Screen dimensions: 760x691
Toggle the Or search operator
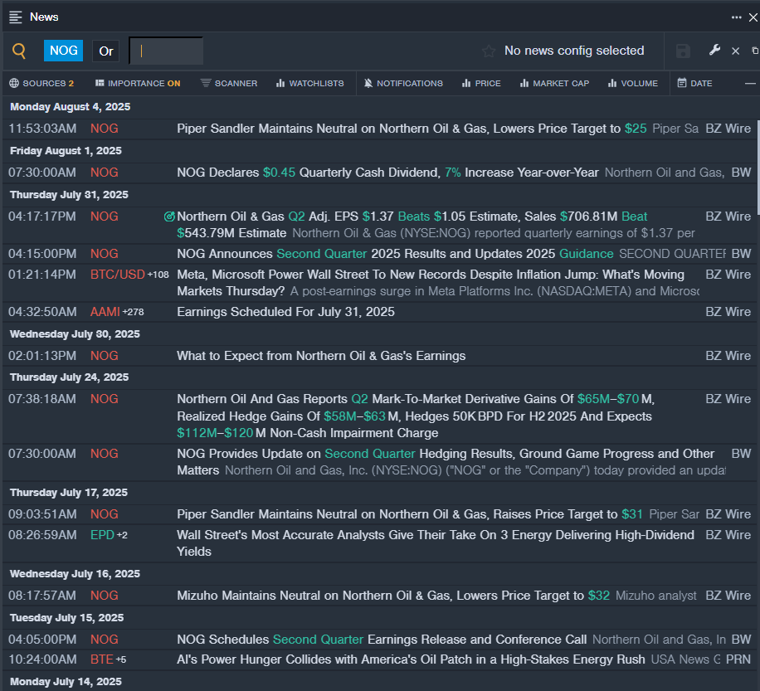pos(105,51)
